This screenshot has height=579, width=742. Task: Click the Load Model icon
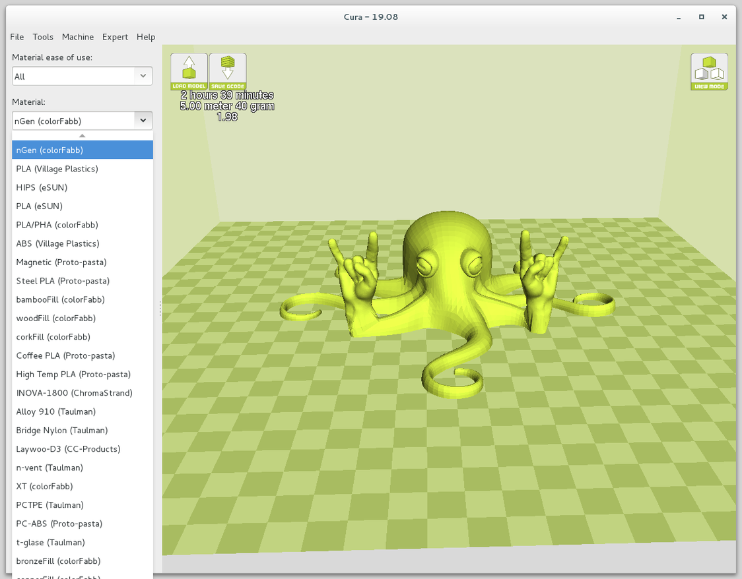(189, 71)
